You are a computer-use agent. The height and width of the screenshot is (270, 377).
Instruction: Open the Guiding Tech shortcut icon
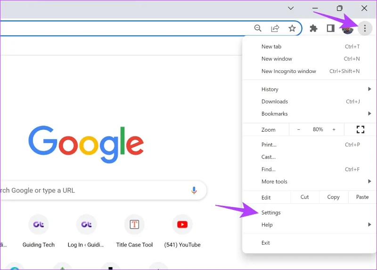pos(39,224)
